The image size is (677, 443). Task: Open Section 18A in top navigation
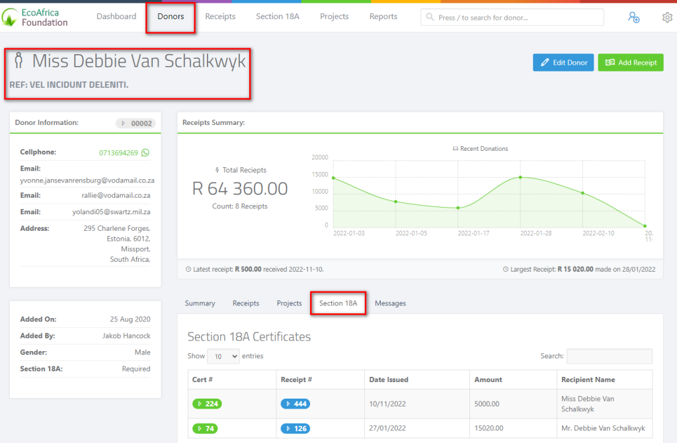[277, 17]
